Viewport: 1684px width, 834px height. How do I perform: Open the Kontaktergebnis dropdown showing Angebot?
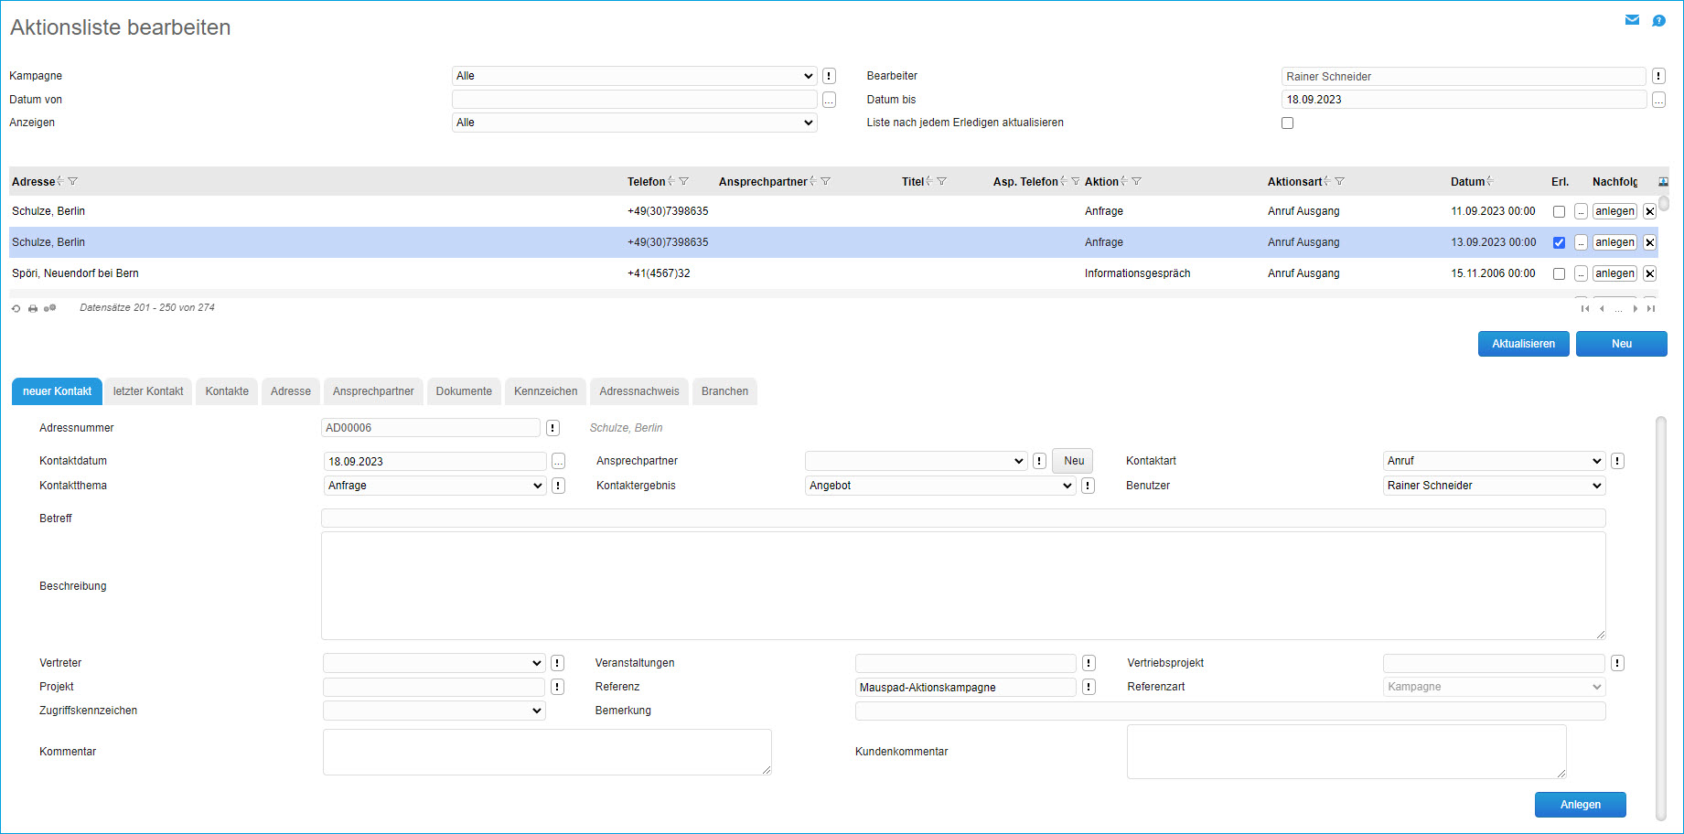(x=940, y=486)
